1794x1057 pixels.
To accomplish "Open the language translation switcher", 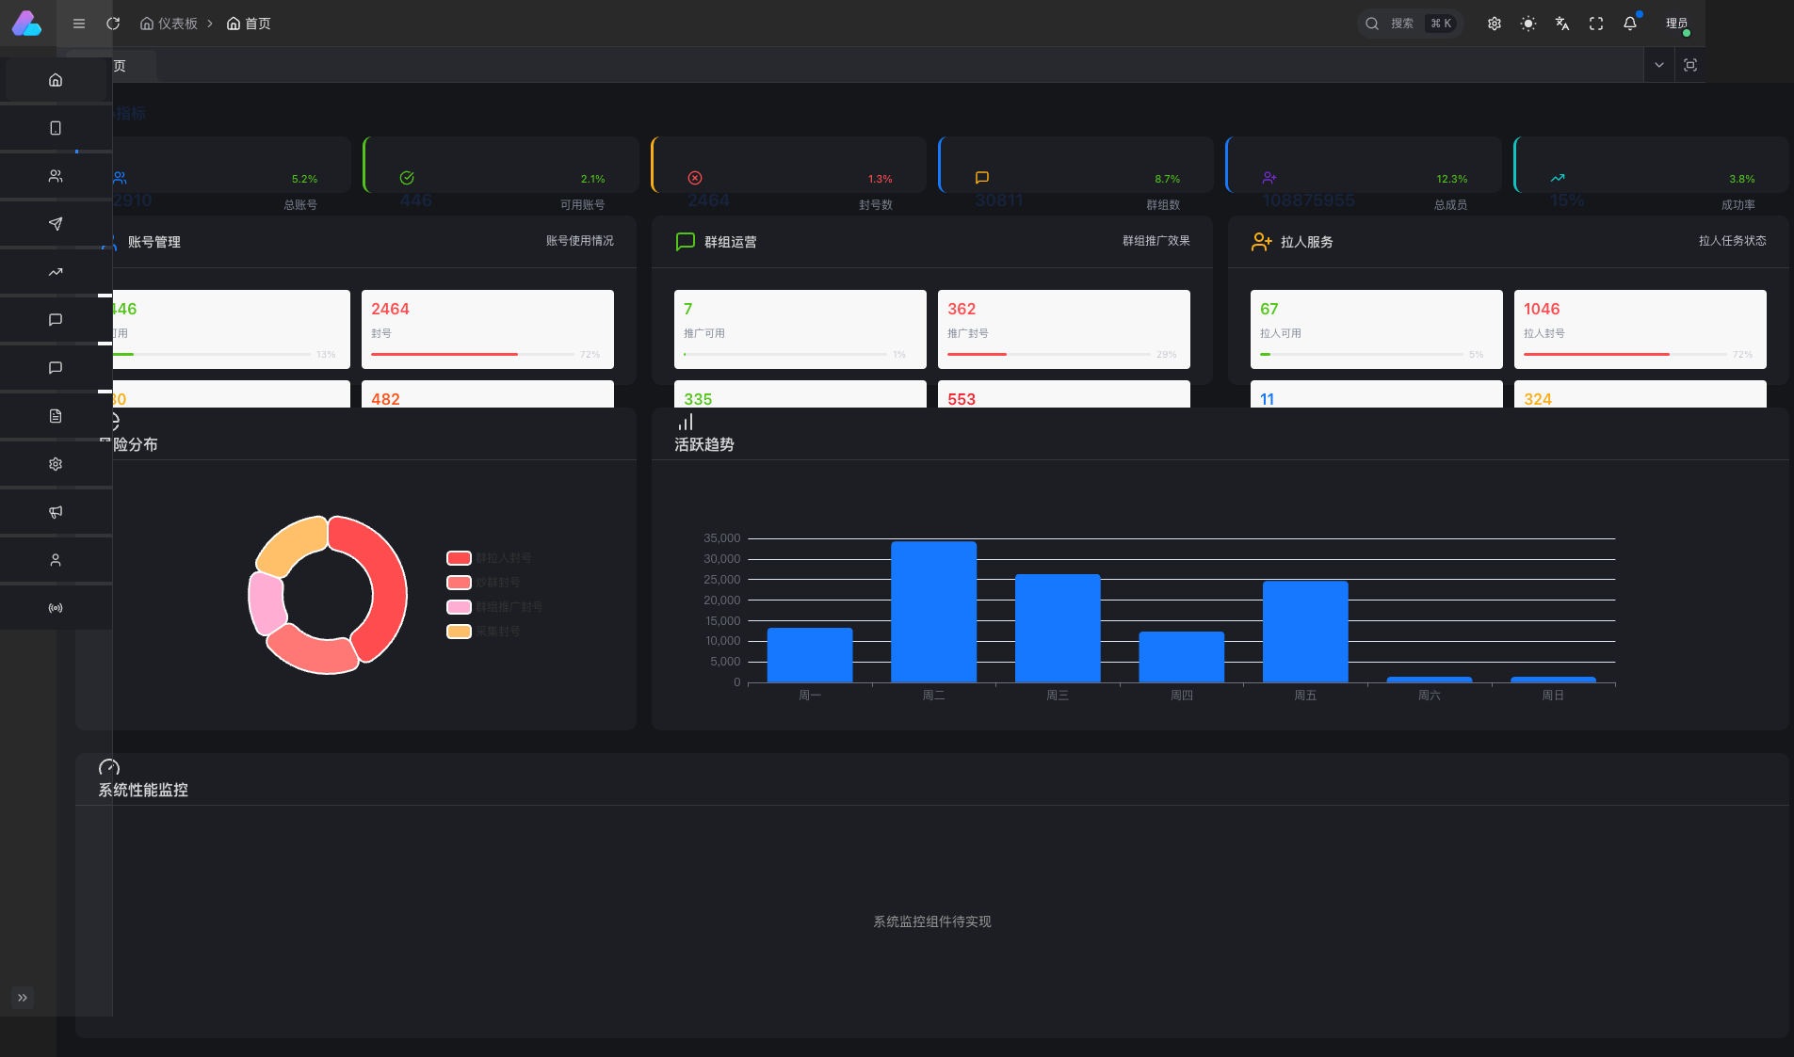I will point(1562,24).
